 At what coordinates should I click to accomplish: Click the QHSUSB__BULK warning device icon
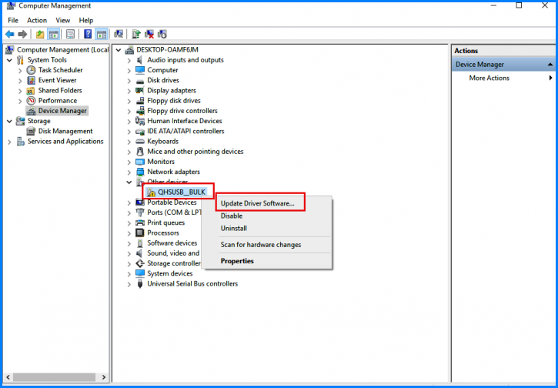pyautogui.click(x=152, y=192)
